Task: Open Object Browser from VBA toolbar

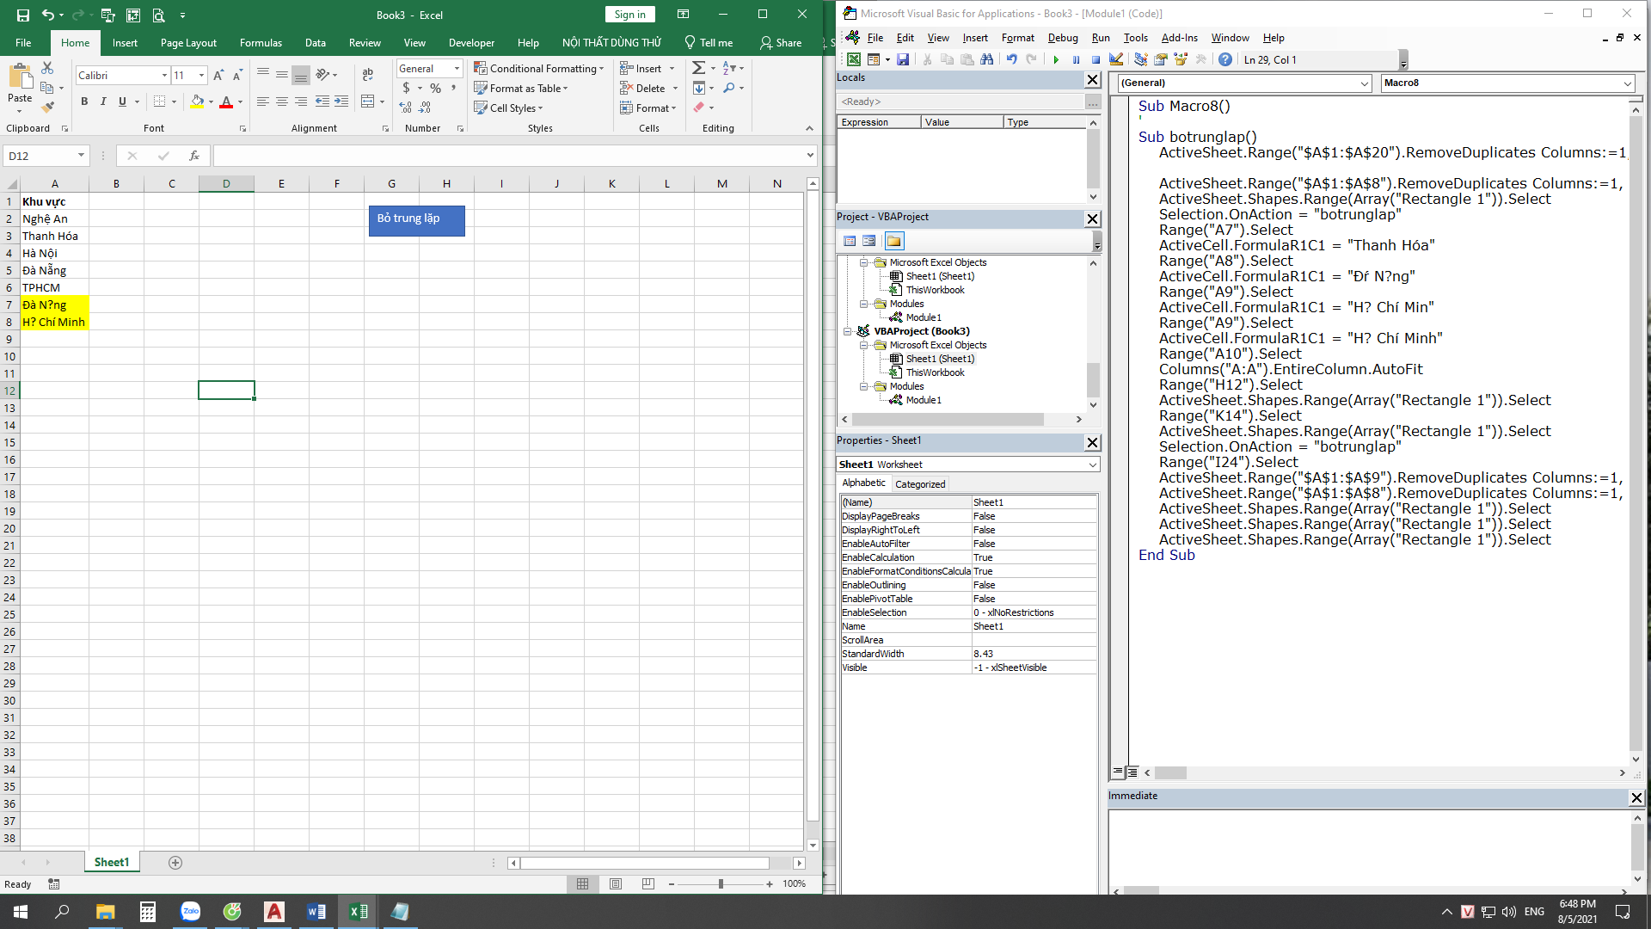Action: pyautogui.click(x=1181, y=59)
